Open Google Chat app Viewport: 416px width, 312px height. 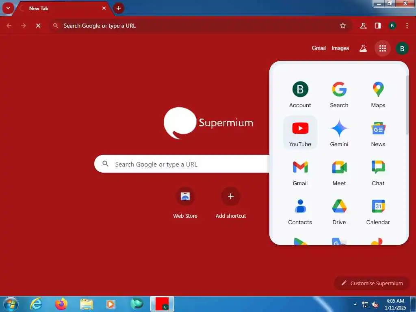378,172
